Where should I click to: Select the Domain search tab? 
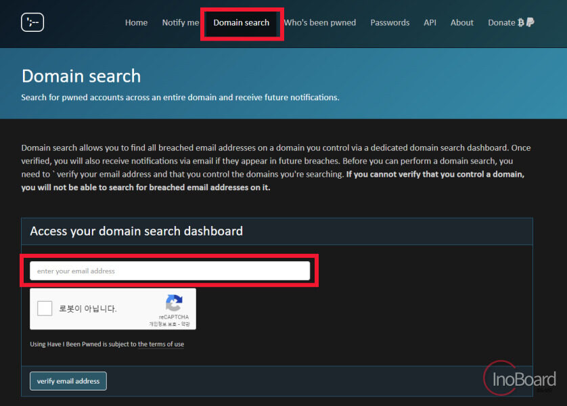pyautogui.click(x=241, y=22)
